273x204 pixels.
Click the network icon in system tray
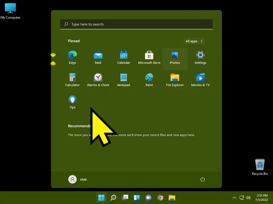(x=242, y=198)
